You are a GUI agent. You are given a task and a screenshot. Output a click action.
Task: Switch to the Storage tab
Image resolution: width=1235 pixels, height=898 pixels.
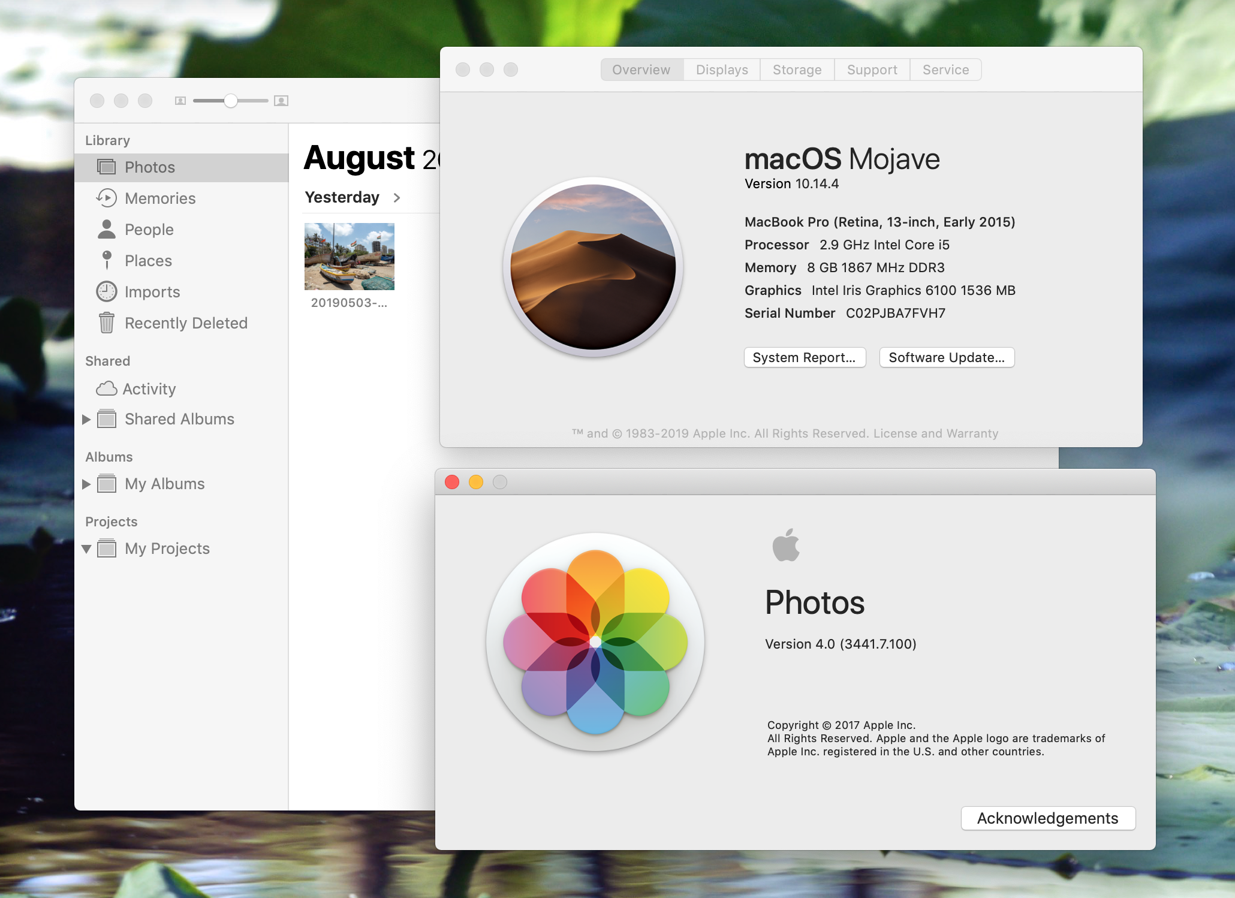(x=797, y=70)
